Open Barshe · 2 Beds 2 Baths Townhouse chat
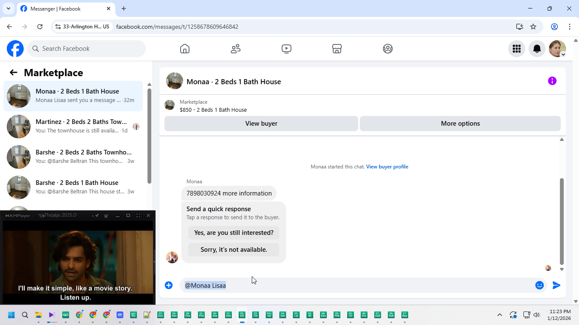579x325 pixels. (73, 157)
